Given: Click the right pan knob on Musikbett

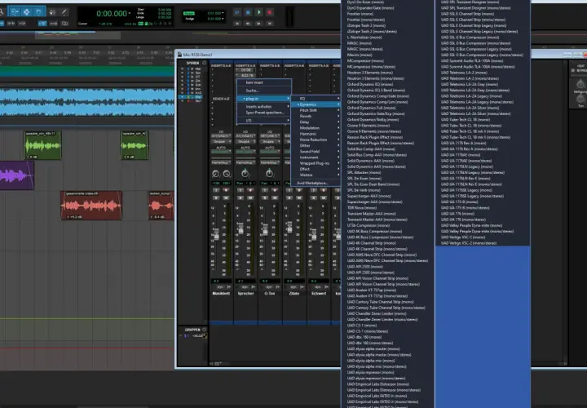Looking at the screenshot, I should (227, 174).
